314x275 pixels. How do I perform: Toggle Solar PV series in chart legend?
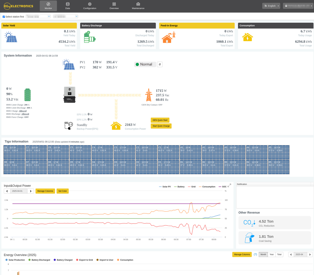click(165, 187)
